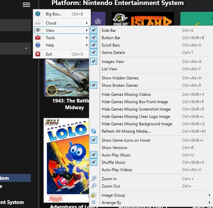Choose Exit from the menu

(x=62, y=54)
